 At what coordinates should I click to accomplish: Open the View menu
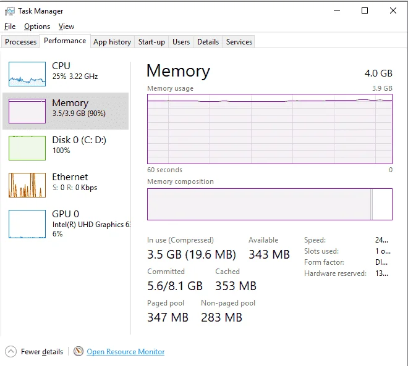pyautogui.click(x=66, y=27)
